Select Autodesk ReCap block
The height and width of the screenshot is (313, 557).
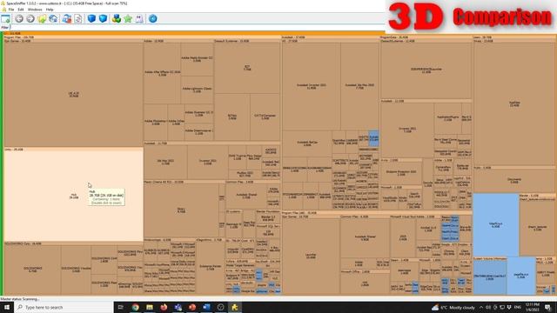307,143
